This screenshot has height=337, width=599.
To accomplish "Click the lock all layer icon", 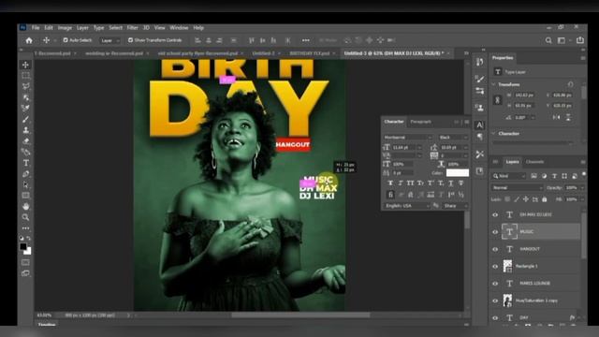I will click(x=544, y=199).
